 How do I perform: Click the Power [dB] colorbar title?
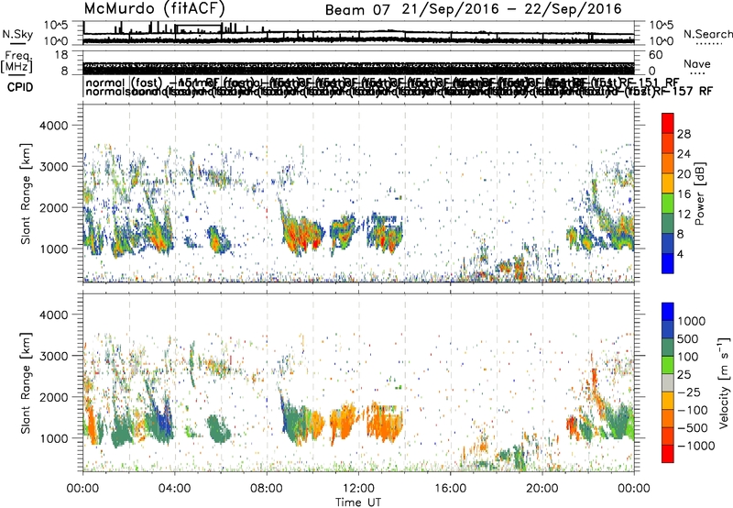pyautogui.click(x=700, y=193)
